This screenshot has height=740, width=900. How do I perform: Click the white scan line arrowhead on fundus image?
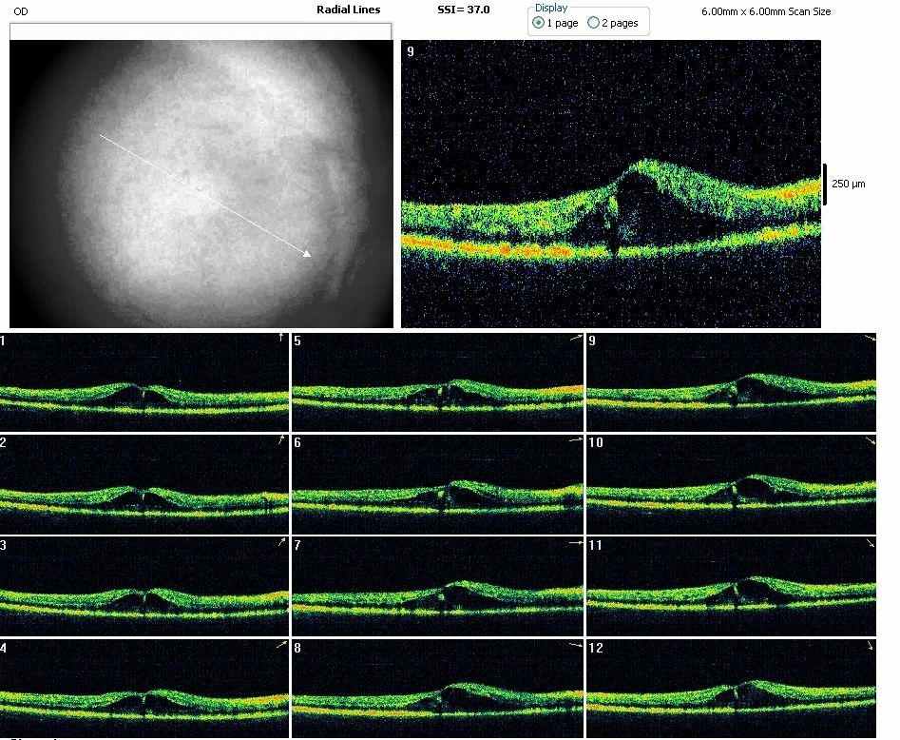[306, 253]
